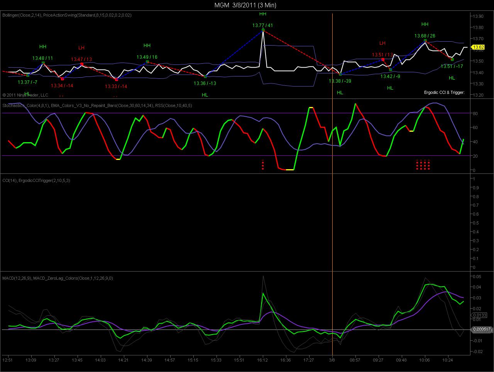This screenshot has width=494, height=372.
Task: Click the chart title MGM 3/8/2011 (3 Min)
Action: click(x=245, y=5)
